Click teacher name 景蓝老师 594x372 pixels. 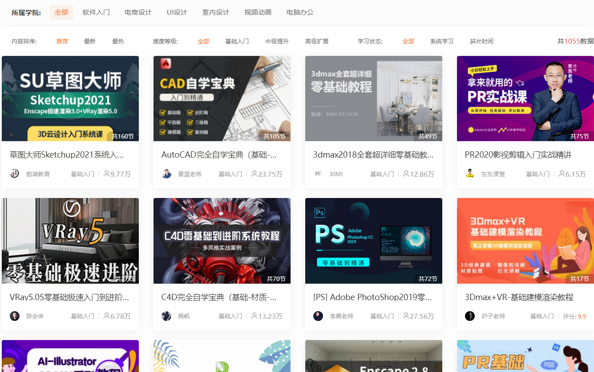click(190, 174)
